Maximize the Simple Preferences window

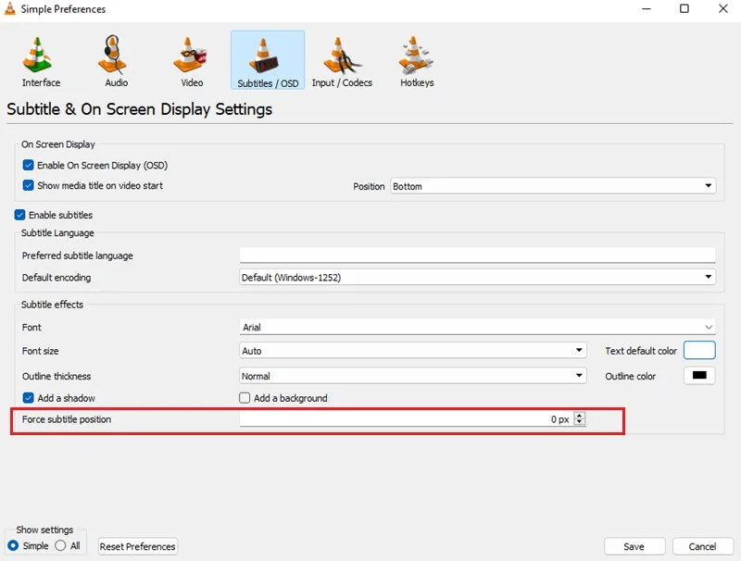[684, 8]
